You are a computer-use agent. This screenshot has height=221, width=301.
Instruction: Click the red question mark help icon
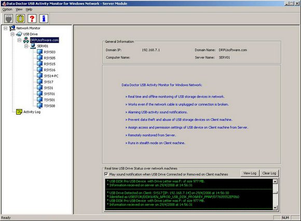(x=32, y=19)
